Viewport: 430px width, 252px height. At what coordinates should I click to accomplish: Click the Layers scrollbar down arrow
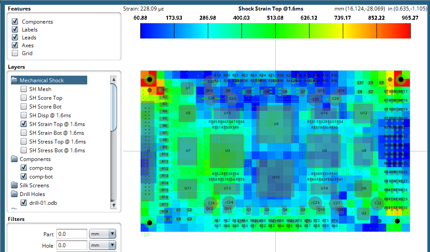click(114, 205)
